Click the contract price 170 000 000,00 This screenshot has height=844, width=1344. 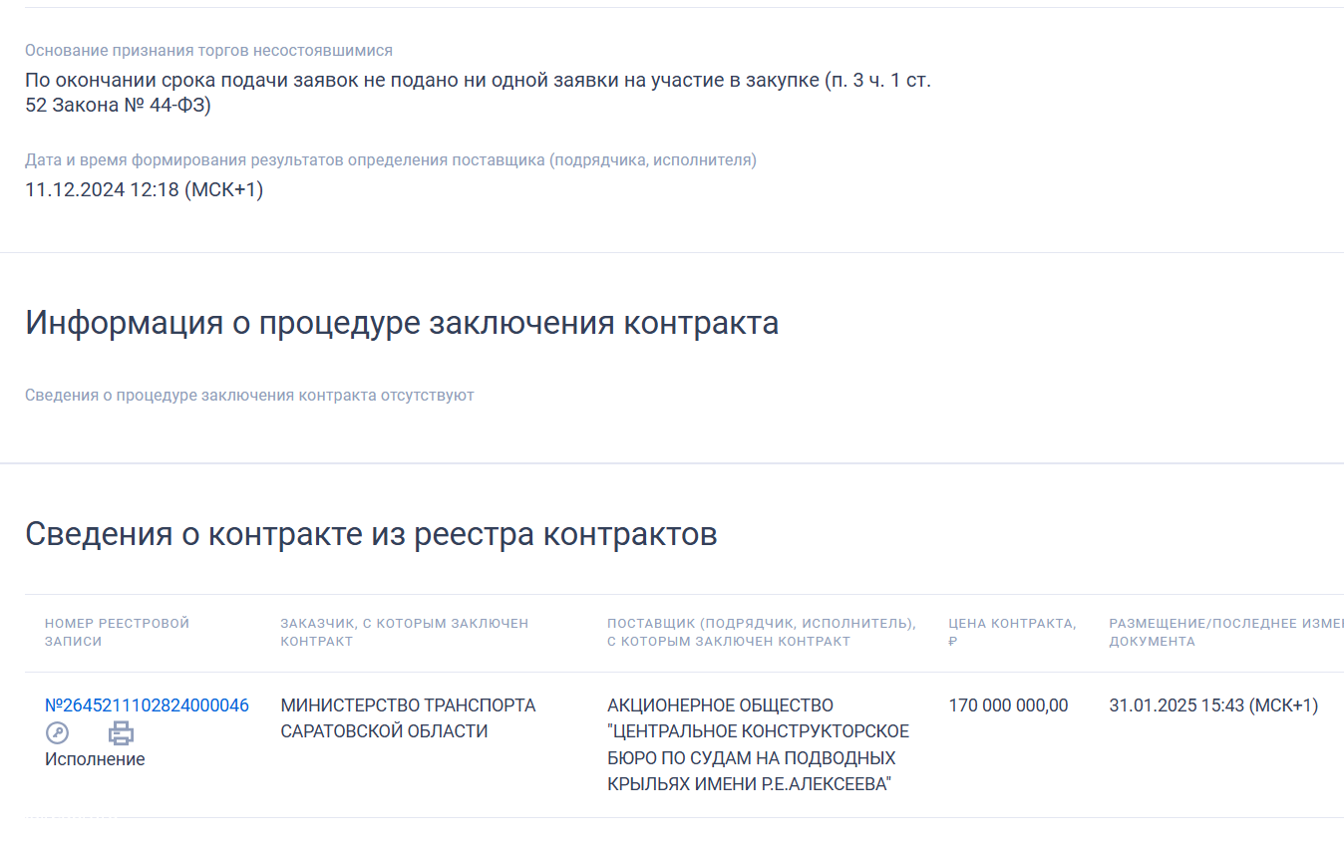(1008, 705)
